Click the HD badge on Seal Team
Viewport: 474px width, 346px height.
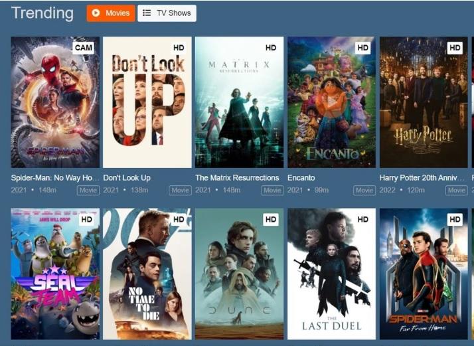coord(86,219)
